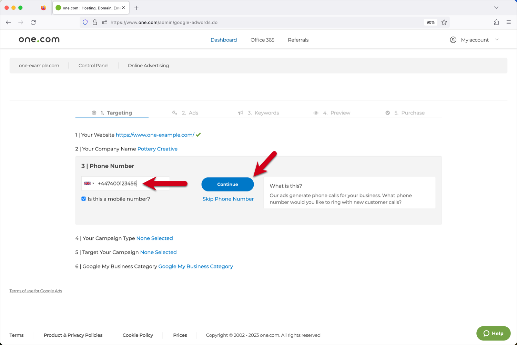Expand the My account dropdown
517x345 pixels.
coord(497,40)
